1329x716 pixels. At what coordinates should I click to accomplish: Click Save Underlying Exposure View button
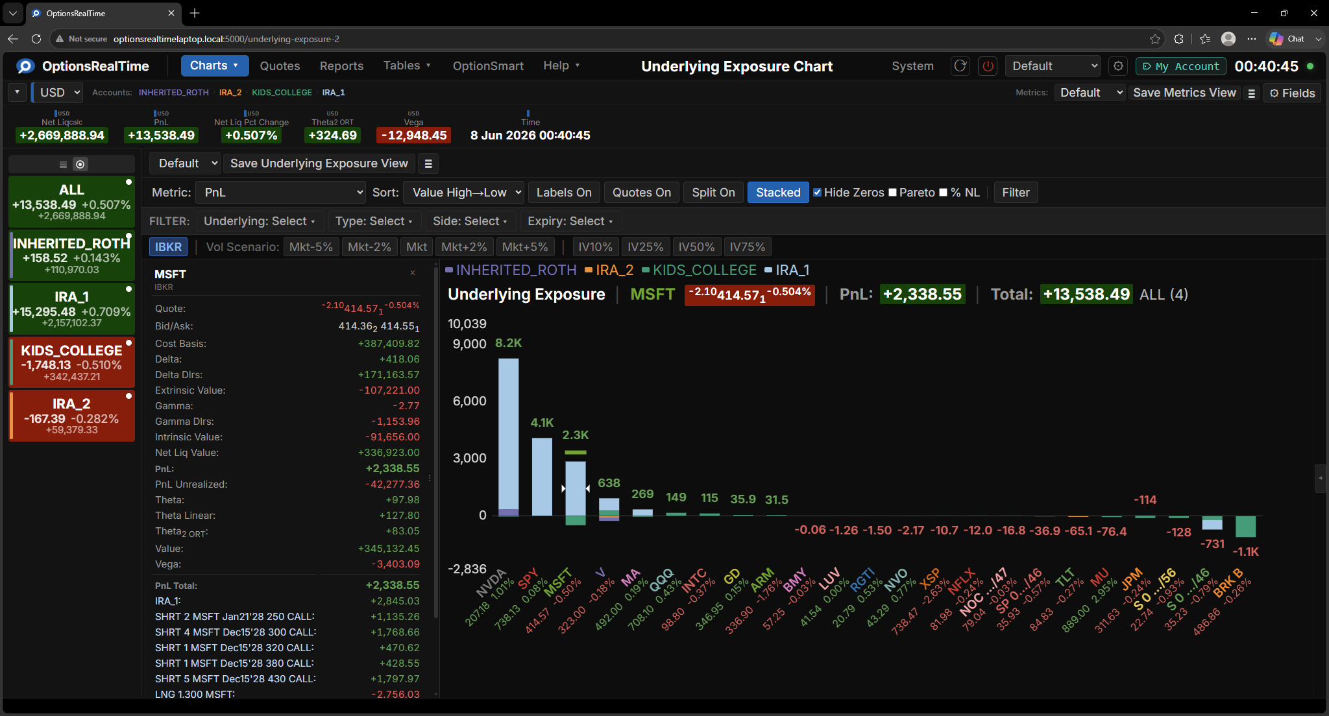319,163
